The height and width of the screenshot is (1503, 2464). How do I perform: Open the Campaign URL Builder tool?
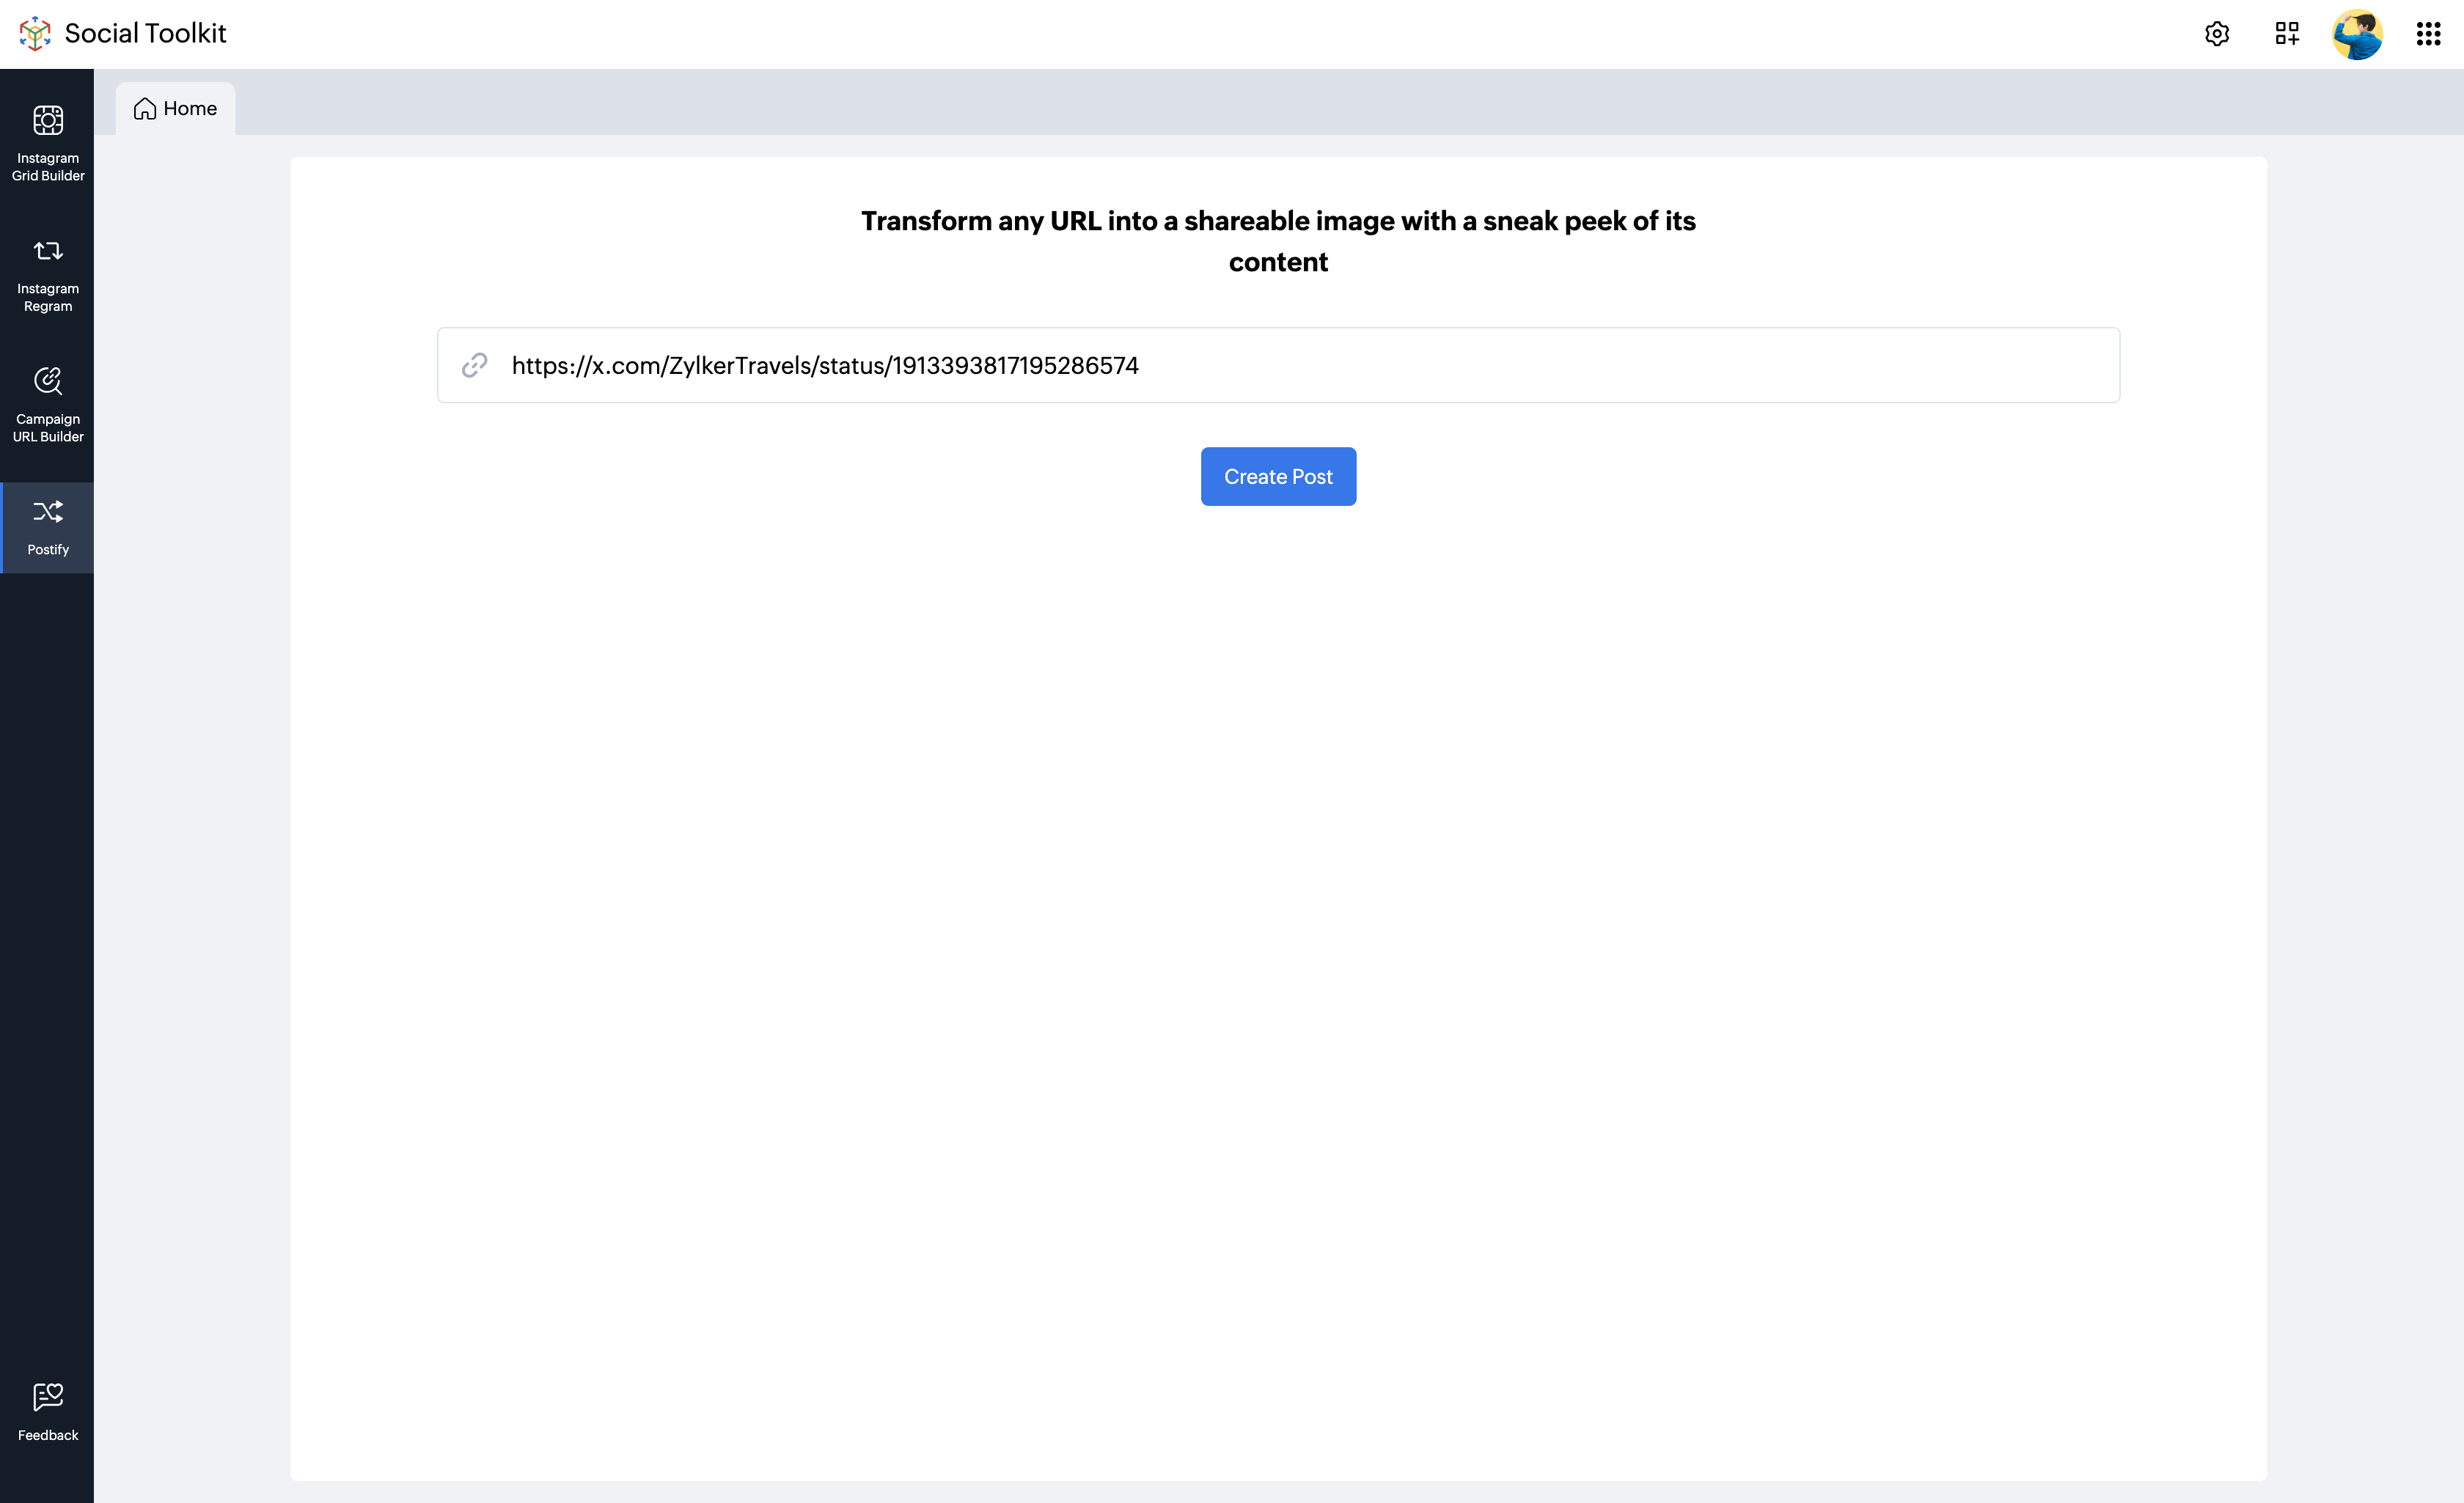(x=47, y=404)
